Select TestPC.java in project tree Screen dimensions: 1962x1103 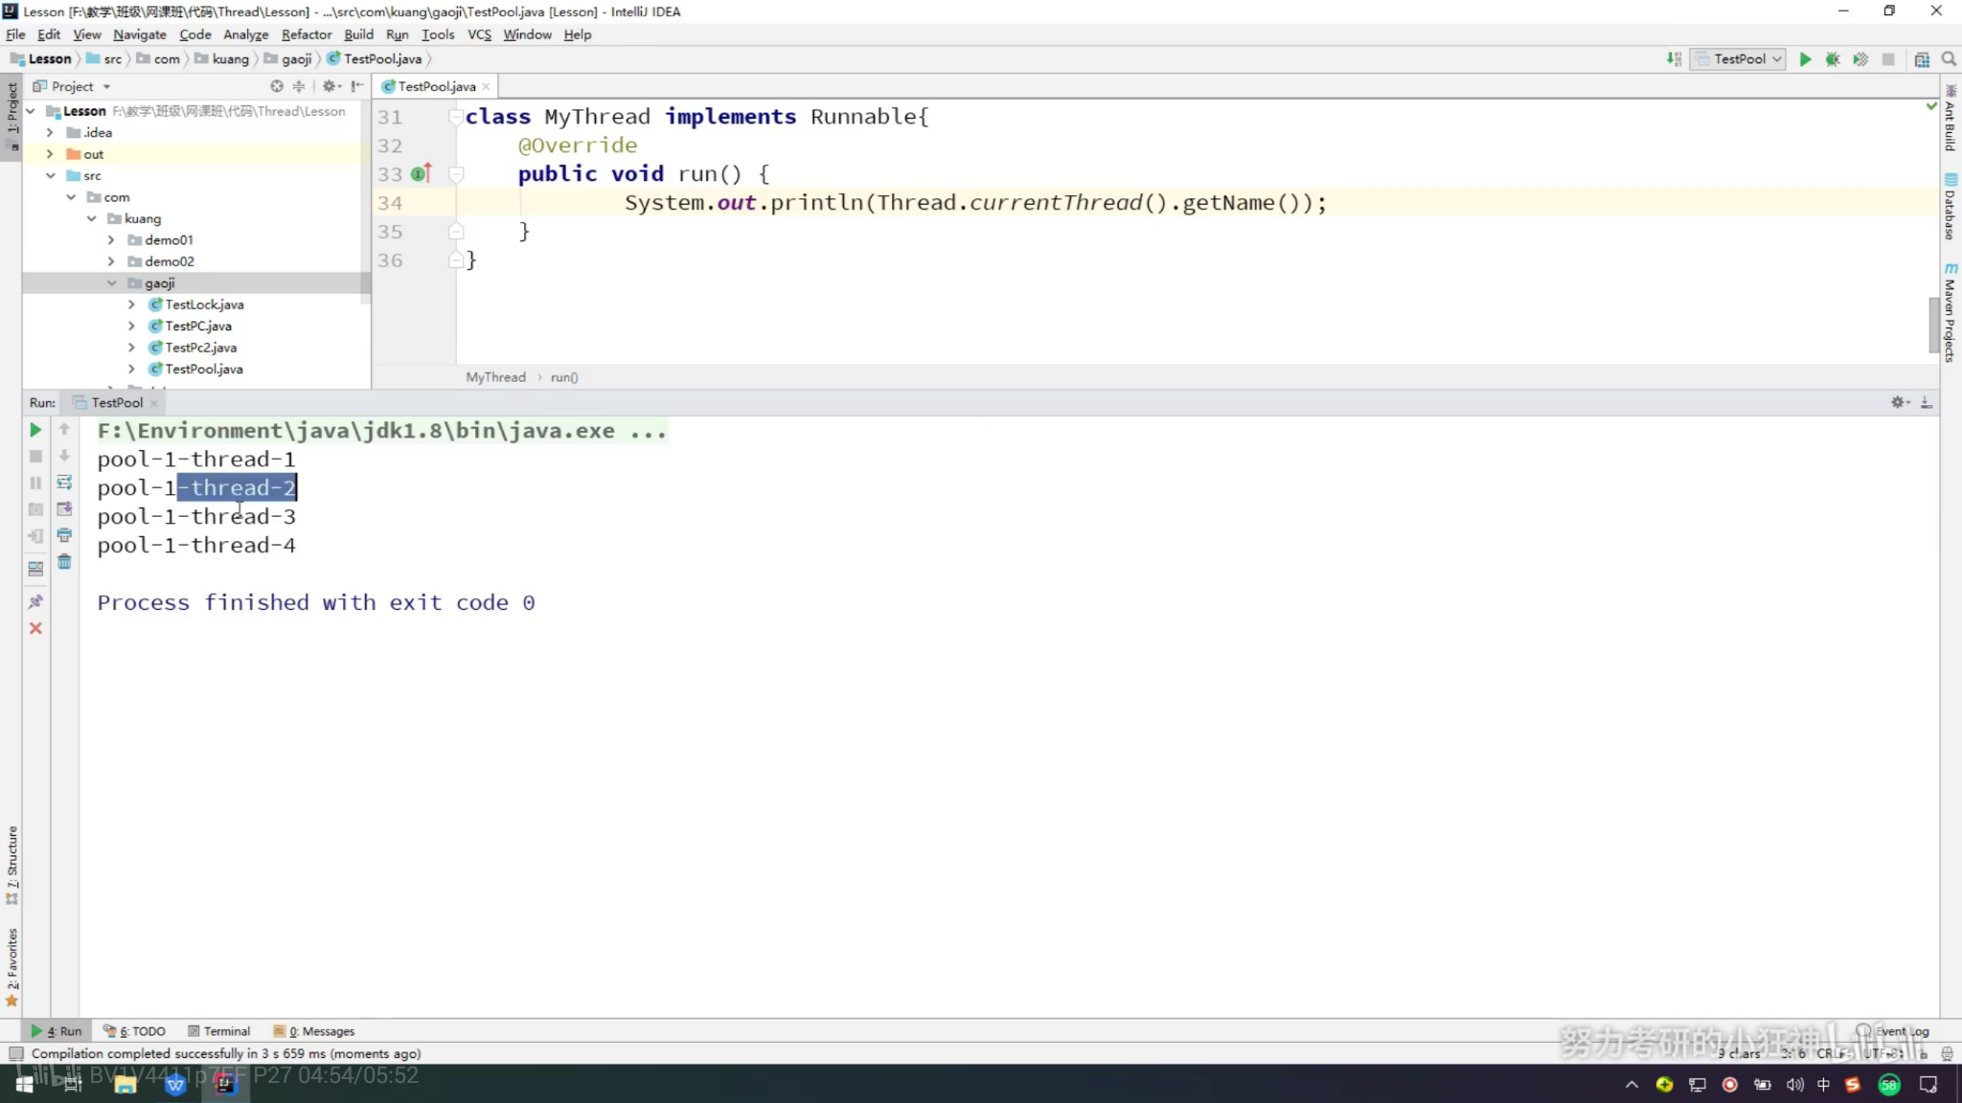(198, 326)
